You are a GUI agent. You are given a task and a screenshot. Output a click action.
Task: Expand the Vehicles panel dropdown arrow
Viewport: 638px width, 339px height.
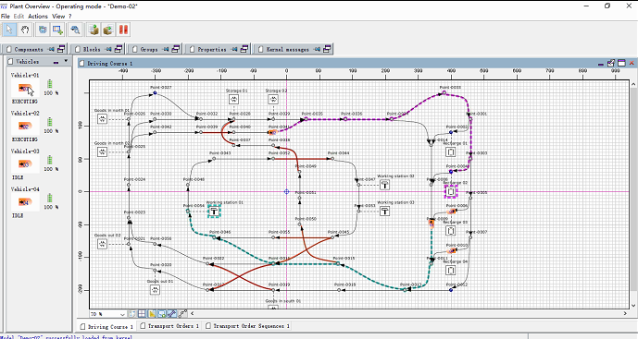(66, 61)
